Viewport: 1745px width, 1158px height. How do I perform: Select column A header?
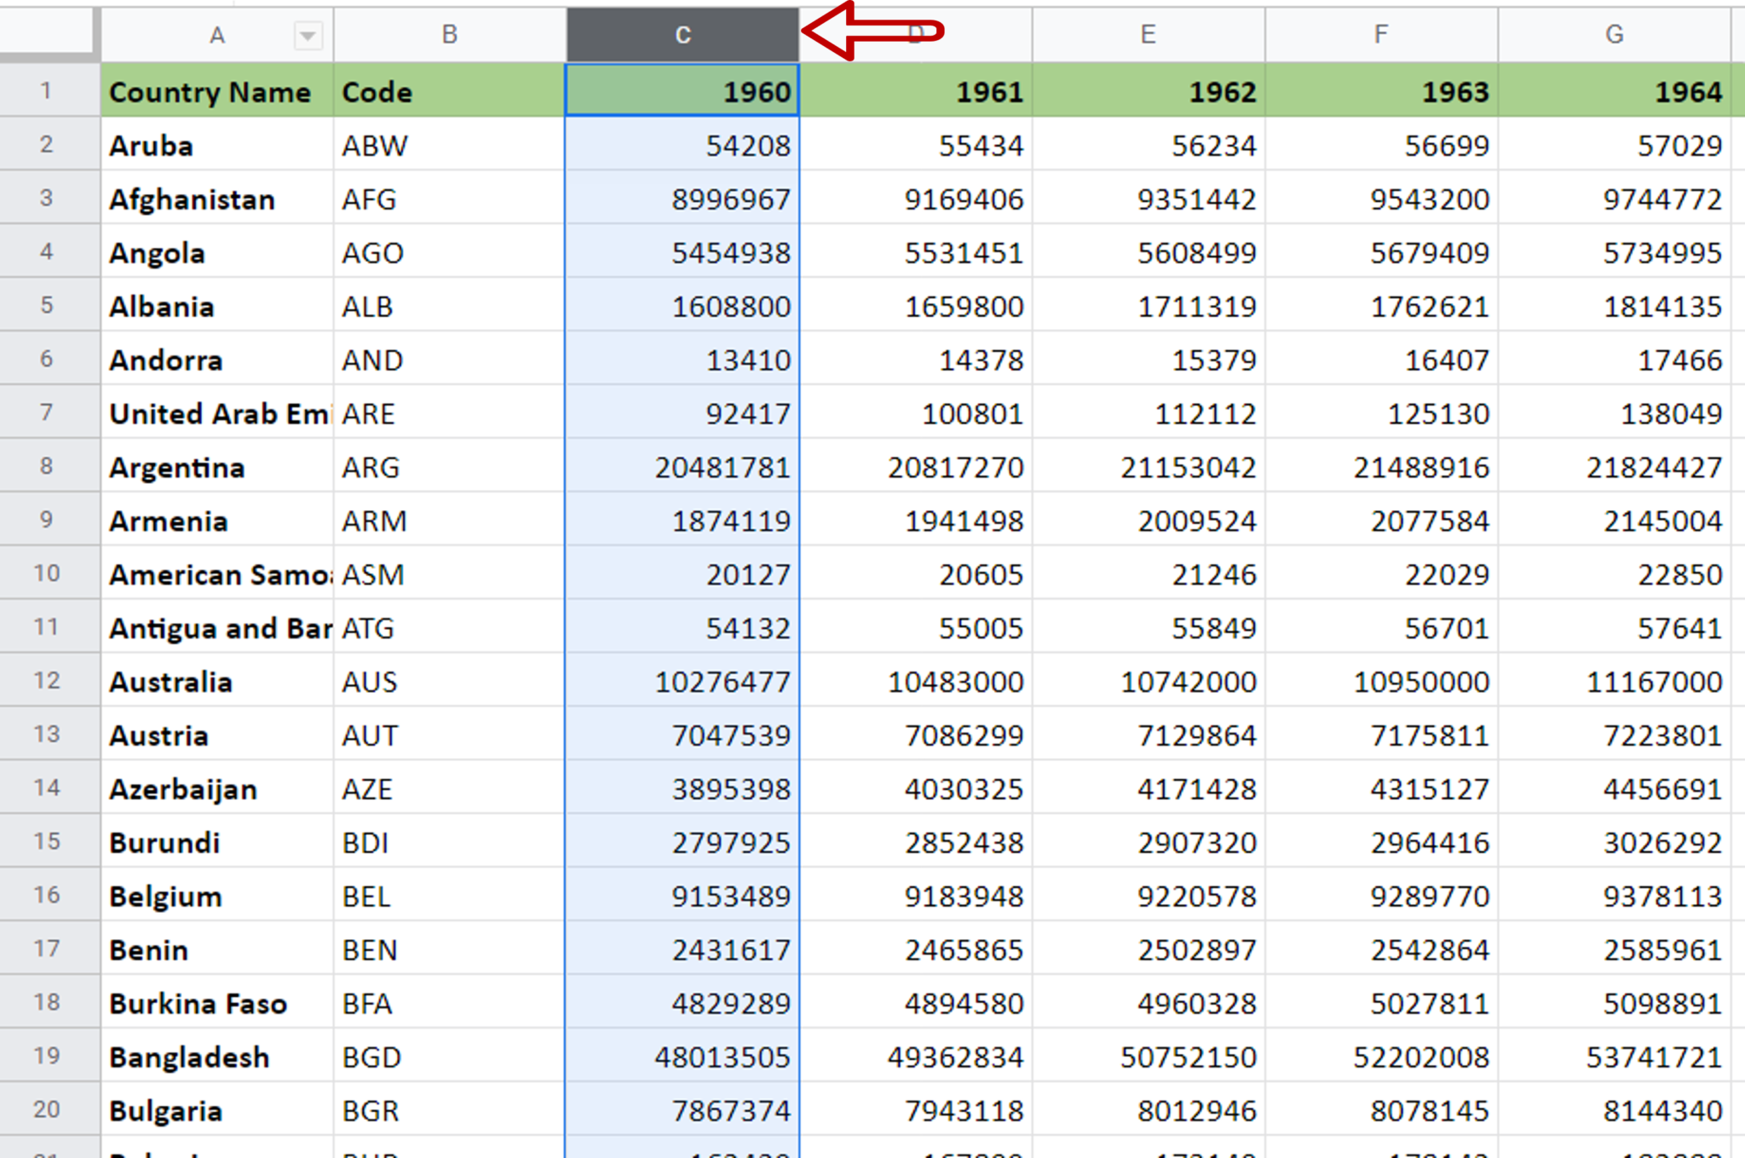(x=217, y=34)
